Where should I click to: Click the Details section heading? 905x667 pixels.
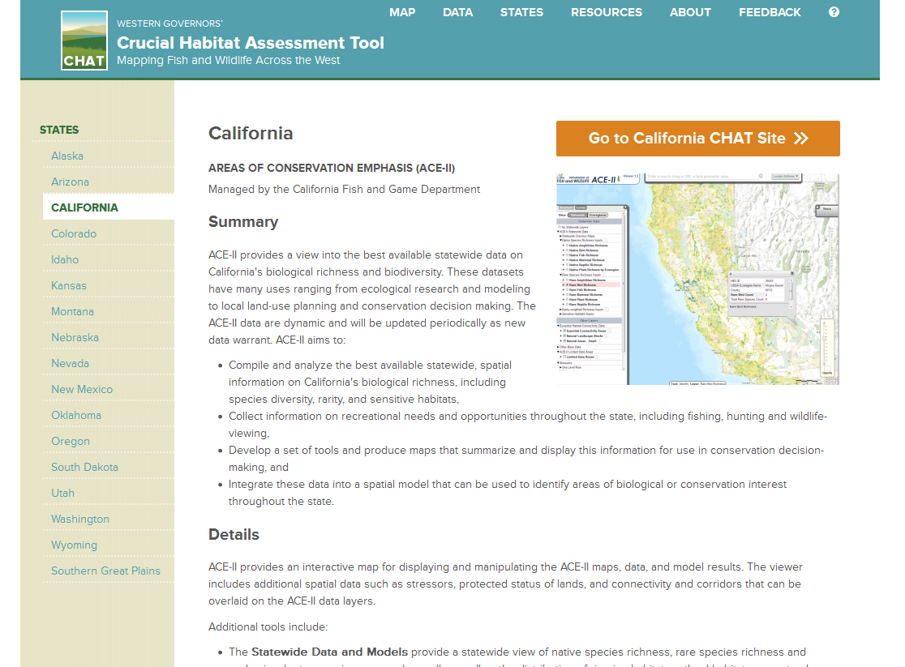tap(234, 535)
